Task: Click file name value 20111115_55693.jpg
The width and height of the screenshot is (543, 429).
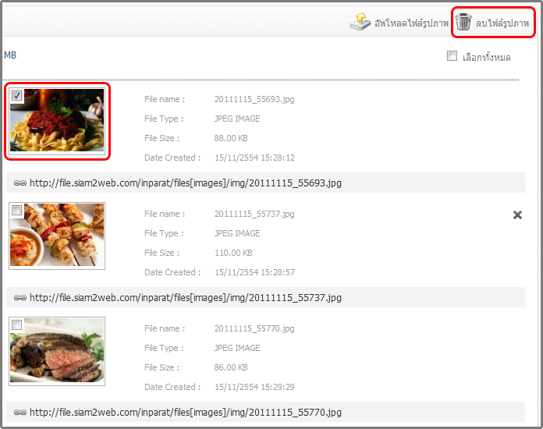Action: pyautogui.click(x=254, y=99)
